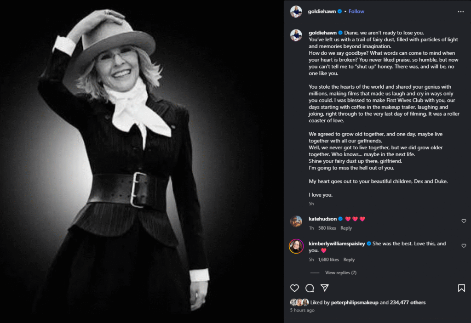
Task: Share the post with paper plane icon
Action: coord(324,288)
